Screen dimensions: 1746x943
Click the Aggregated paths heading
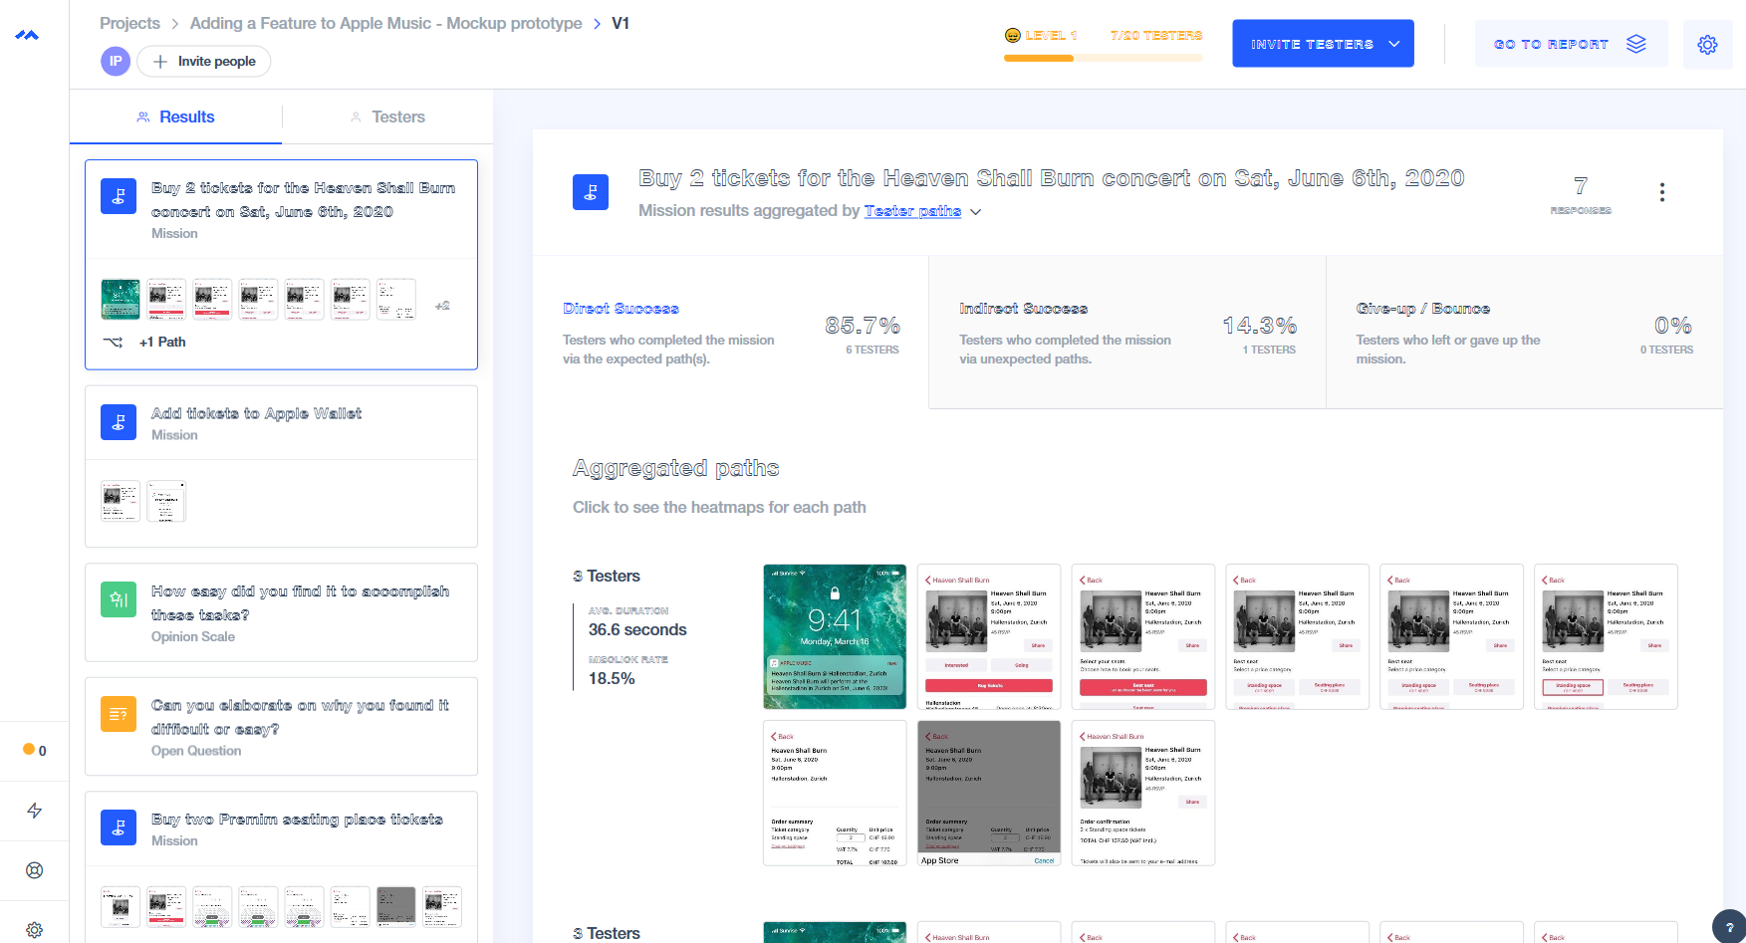(675, 468)
